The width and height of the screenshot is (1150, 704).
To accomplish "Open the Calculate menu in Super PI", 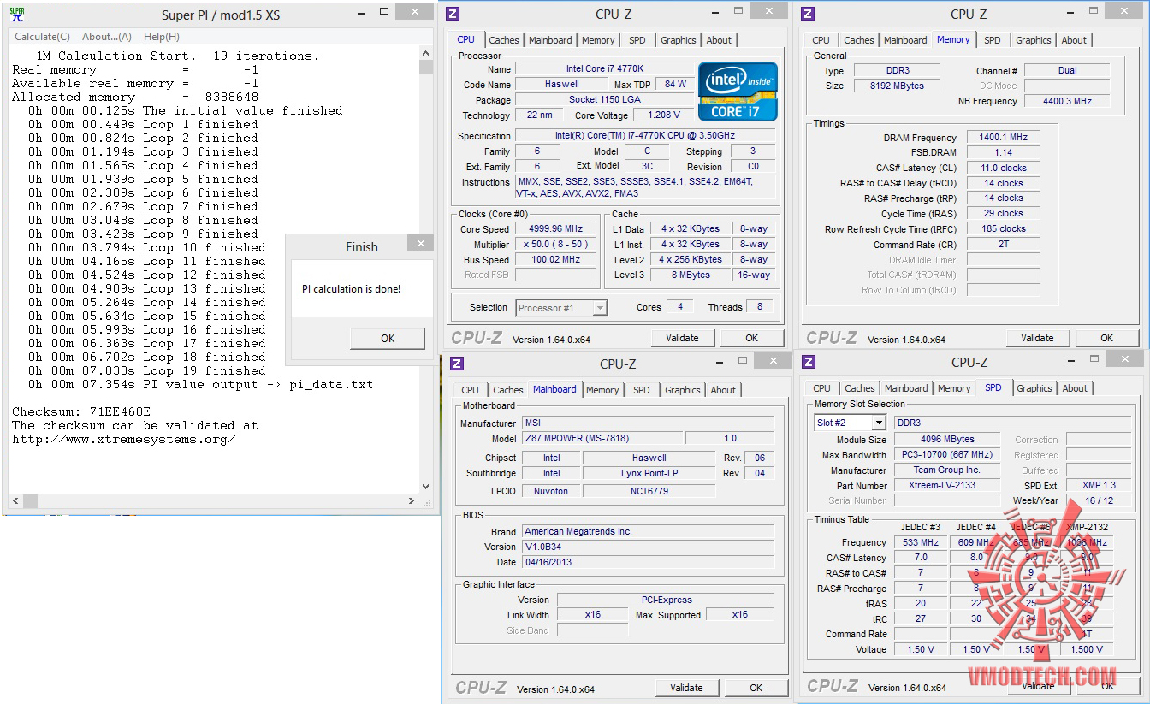I will coord(42,37).
